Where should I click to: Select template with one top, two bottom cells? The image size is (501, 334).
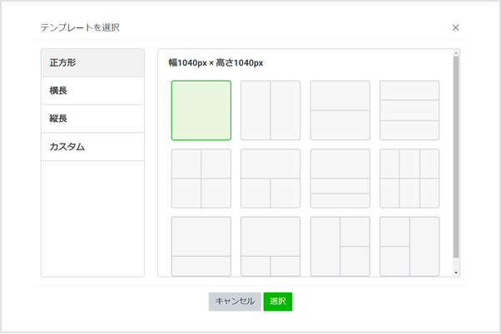coord(270,179)
